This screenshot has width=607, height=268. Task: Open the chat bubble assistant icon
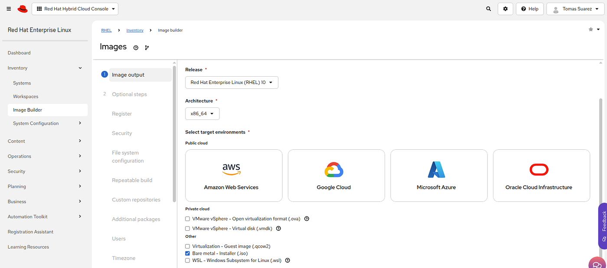tap(597, 264)
